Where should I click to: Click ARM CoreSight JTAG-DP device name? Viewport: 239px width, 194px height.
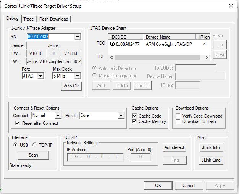[169, 44]
